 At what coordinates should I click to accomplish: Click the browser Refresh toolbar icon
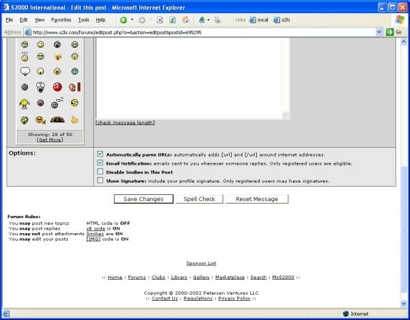coord(172,20)
